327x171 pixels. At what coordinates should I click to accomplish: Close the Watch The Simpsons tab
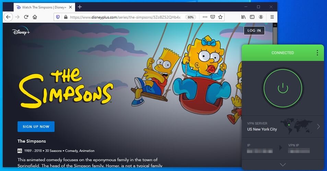tap(70, 7)
